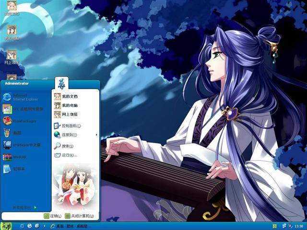Select 我的电脑 in the Start menu
Image resolution: width=307 pixels, height=230 pixels.
point(69,105)
